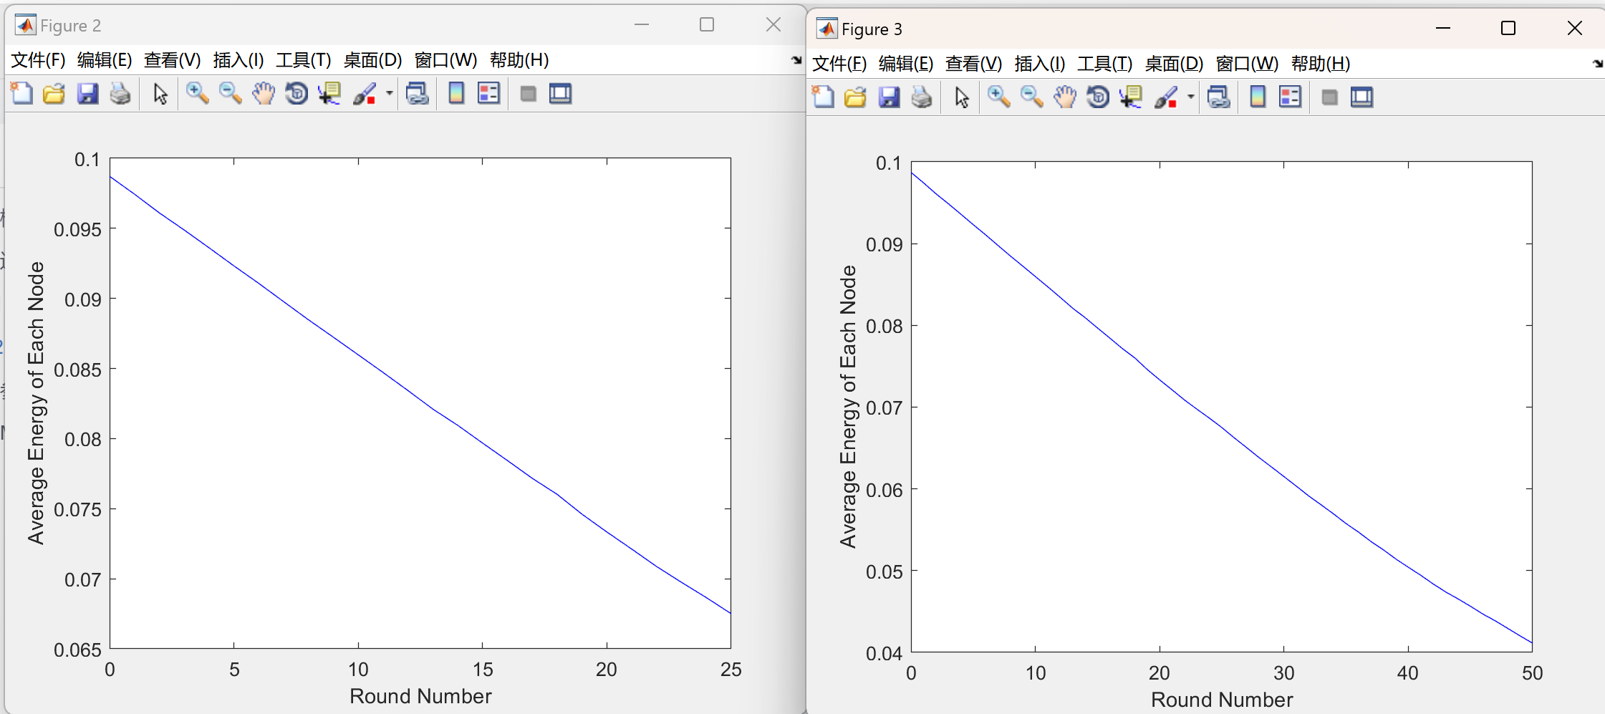
Task: Activate Brush data tool in Figure 2
Action: coord(365,93)
